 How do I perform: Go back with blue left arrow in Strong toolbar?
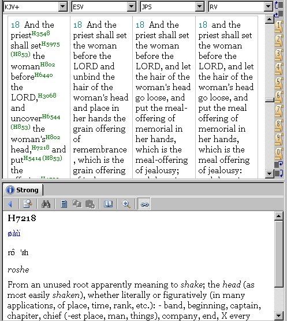pyautogui.click(x=10, y=204)
